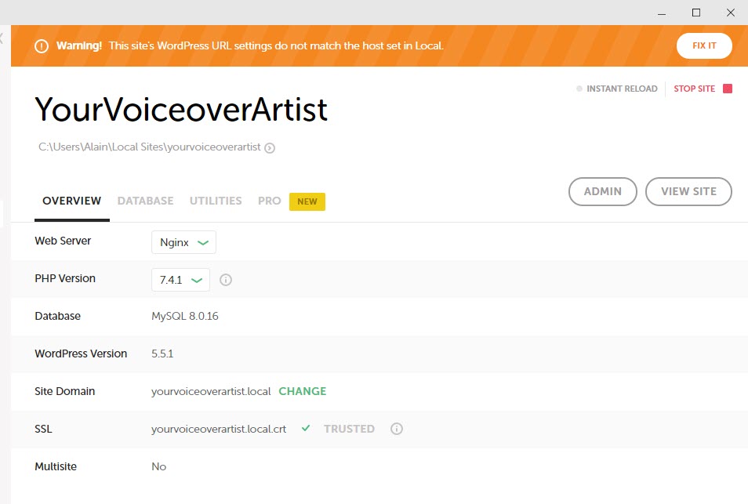Open the Web Server Nginx dropdown
This screenshot has height=504, width=748.
tap(183, 242)
